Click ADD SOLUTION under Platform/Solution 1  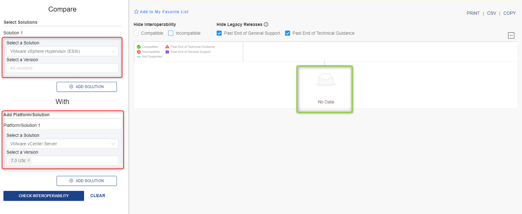click(x=87, y=181)
